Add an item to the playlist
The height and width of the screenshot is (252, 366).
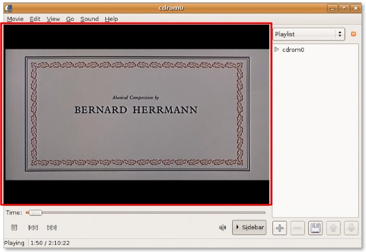(280, 228)
